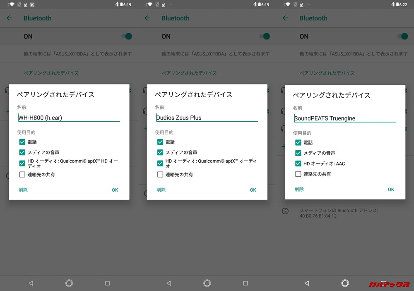The width and height of the screenshot is (414, 291).
Task: Uncheck 電話 for WH-H800 (h.ear)
Action: point(22,142)
